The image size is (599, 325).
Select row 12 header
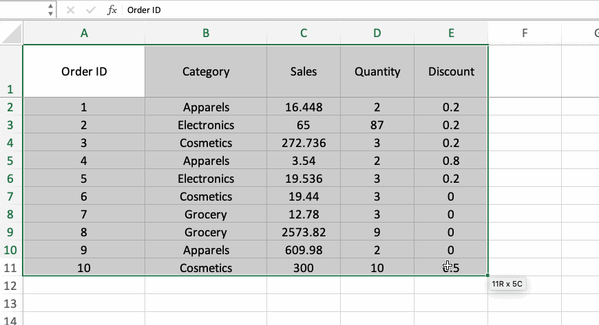[x=10, y=286]
